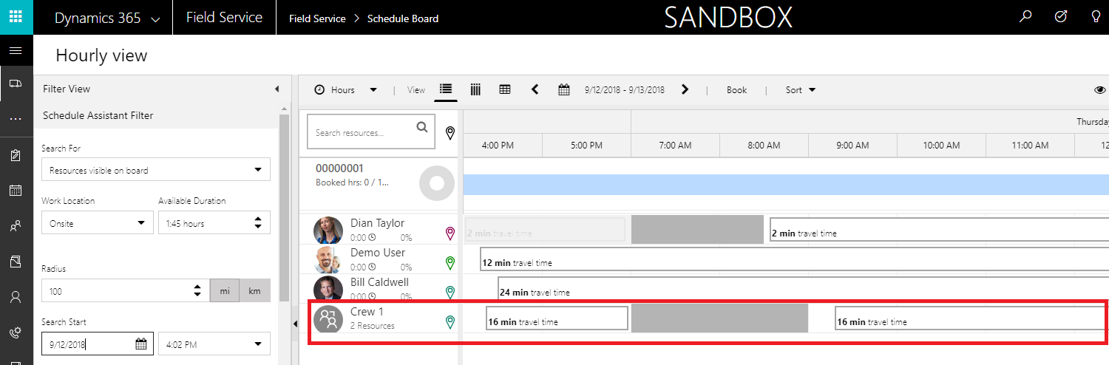Select the mi radius unit
Viewport: 1109px width, 365px height.
[x=225, y=291]
